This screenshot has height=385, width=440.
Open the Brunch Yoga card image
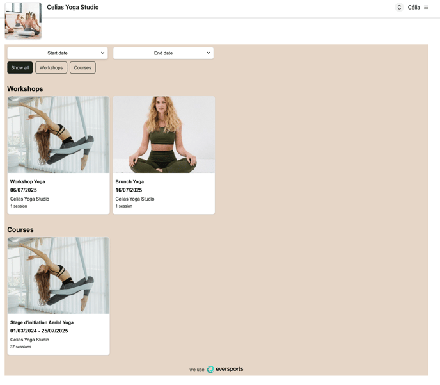(x=164, y=135)
